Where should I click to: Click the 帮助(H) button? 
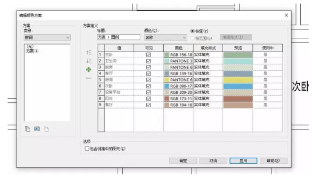click(x=274, y=161)
